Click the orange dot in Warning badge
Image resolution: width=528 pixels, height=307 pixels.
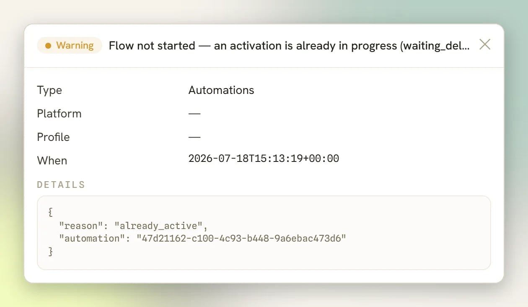48,45
